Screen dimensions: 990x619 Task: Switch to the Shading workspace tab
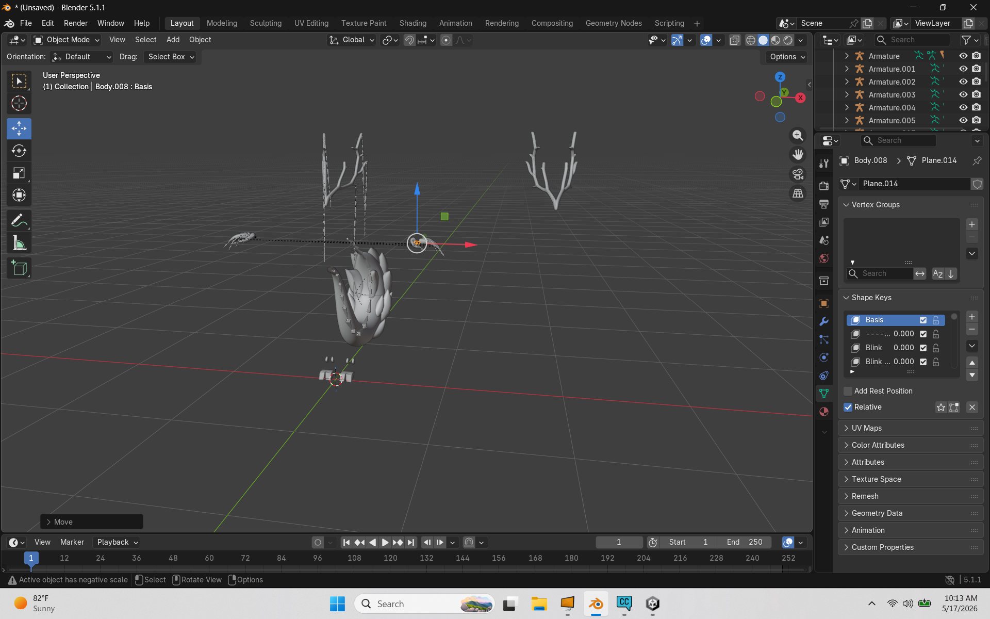[412, 23]
